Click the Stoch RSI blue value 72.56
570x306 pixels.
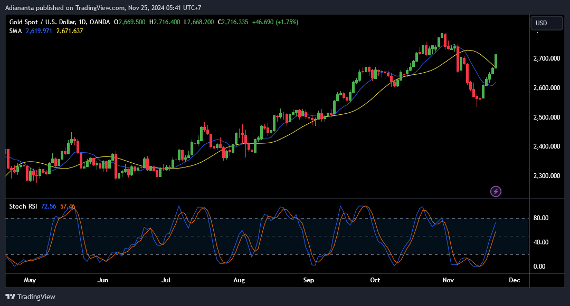pos(49,206)
